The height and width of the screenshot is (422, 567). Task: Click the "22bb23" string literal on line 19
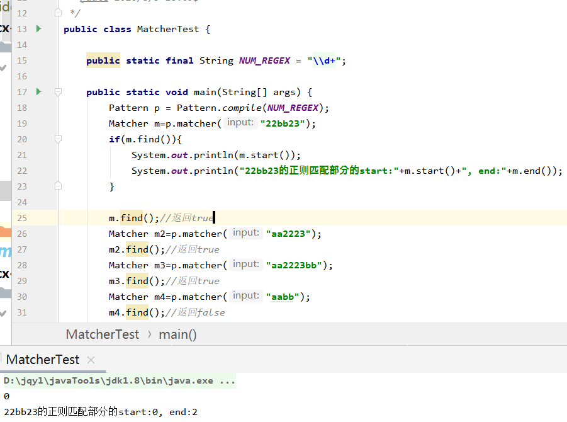click(x=283, y=123)
